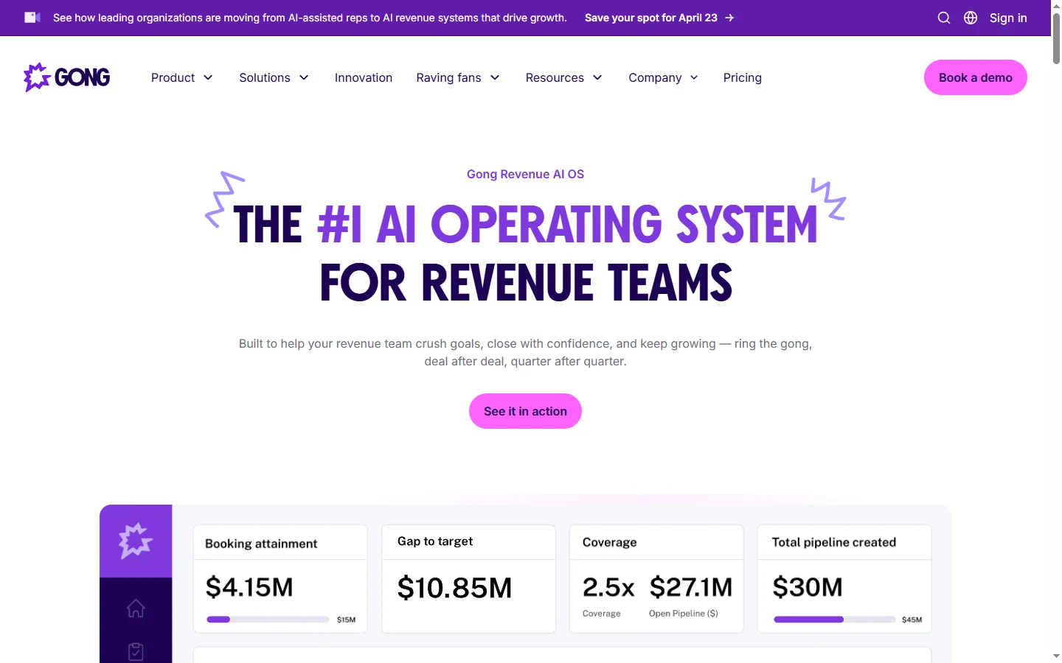Screen dimensions: 1062x663
Task: Click the Gap to target card title
Action: [x=435, y=541]
